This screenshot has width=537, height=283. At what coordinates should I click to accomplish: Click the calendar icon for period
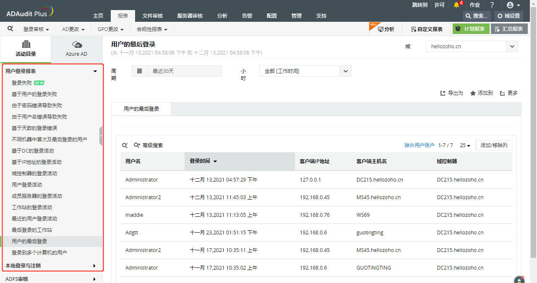point(139,71)
